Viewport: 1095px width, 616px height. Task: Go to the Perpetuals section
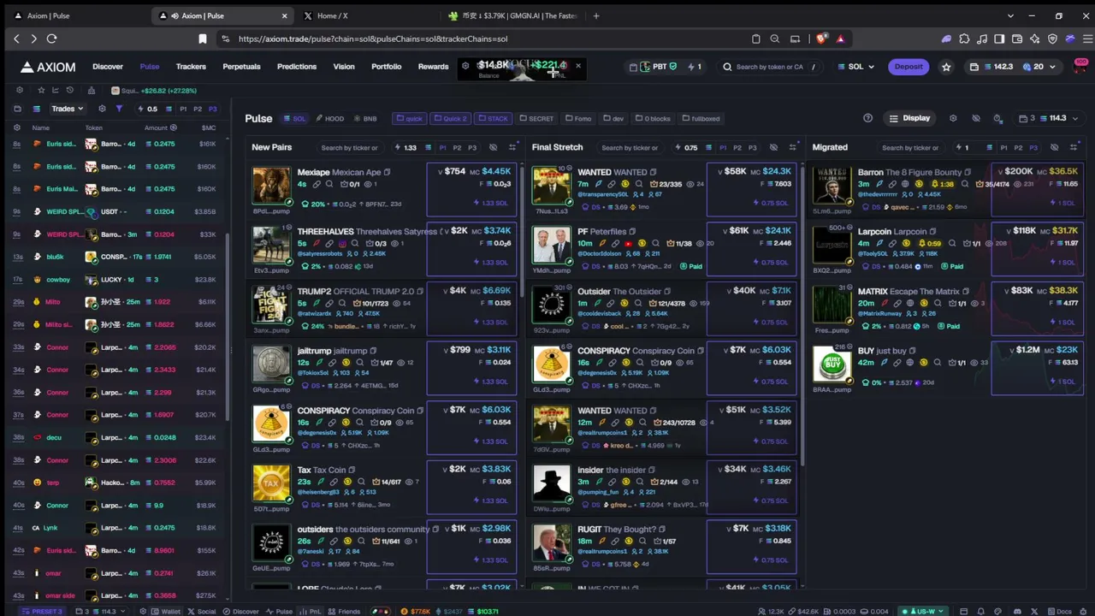click(241, 66)
